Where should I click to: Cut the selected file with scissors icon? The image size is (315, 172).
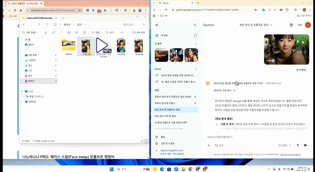click(x=46, y=32)
